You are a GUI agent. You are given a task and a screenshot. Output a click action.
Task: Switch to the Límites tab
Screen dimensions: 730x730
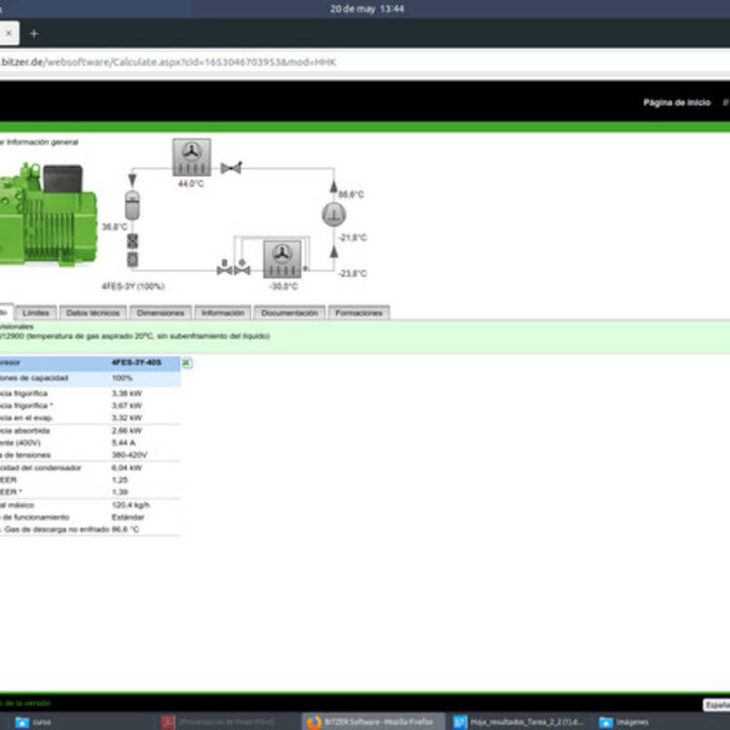[x=36, y=312]
